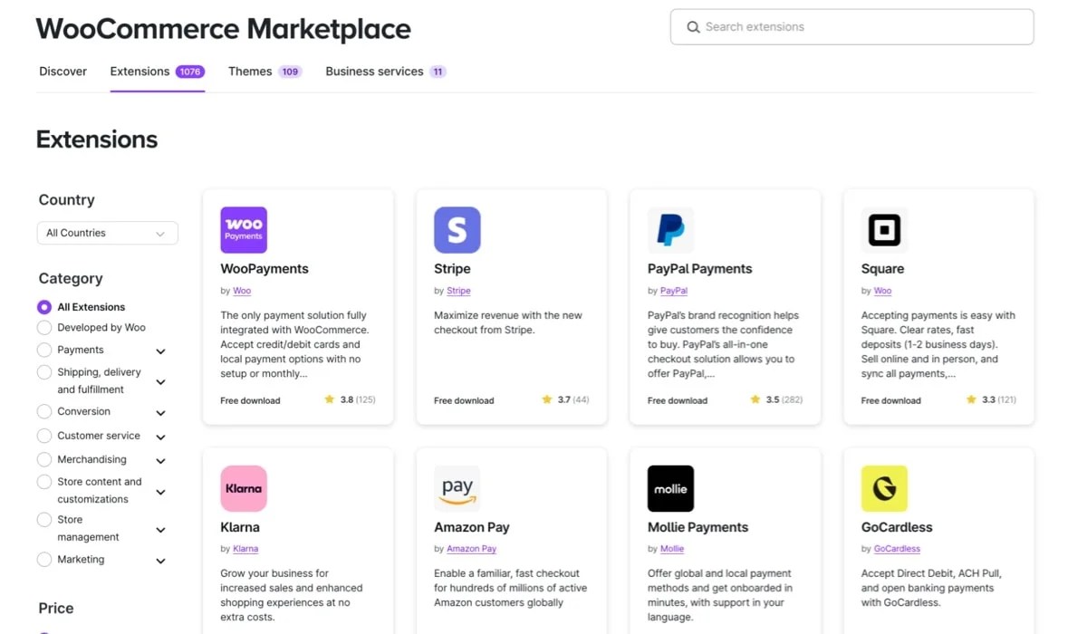The height and width of the screenshot is (634, 1087).
Task: Click the Mollie logo icon
Action: [x=670, y=487]
